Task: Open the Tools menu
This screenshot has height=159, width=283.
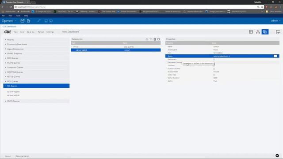Action: tap(18, 16)
